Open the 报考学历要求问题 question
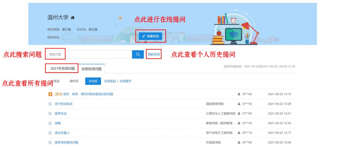This screenshot has height=152, width=351. 67,142
